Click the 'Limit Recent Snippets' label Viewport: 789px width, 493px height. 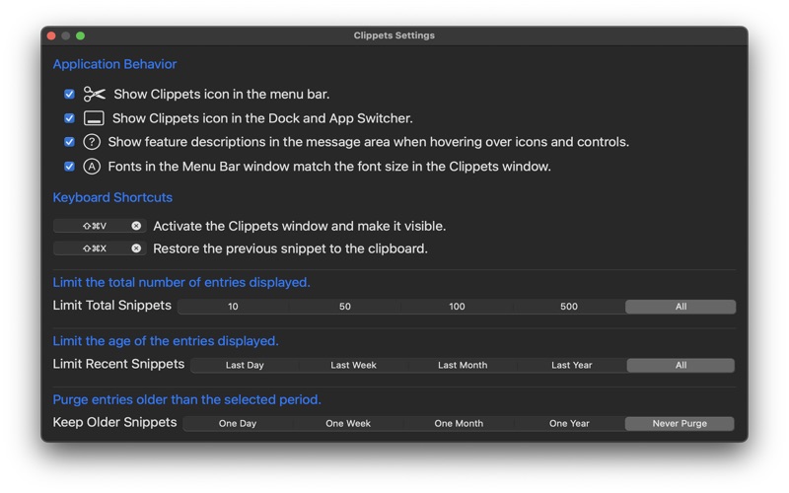click(x=118, y=364)
